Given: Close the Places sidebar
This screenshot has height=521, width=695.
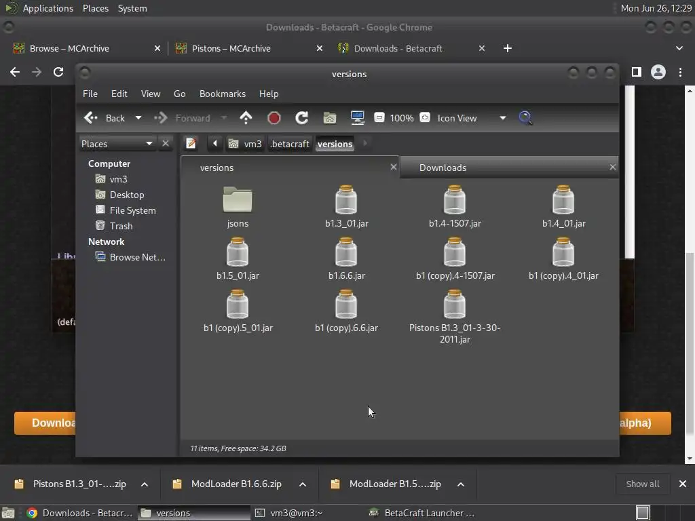Looking at the screenshot, I should point(166,144).
